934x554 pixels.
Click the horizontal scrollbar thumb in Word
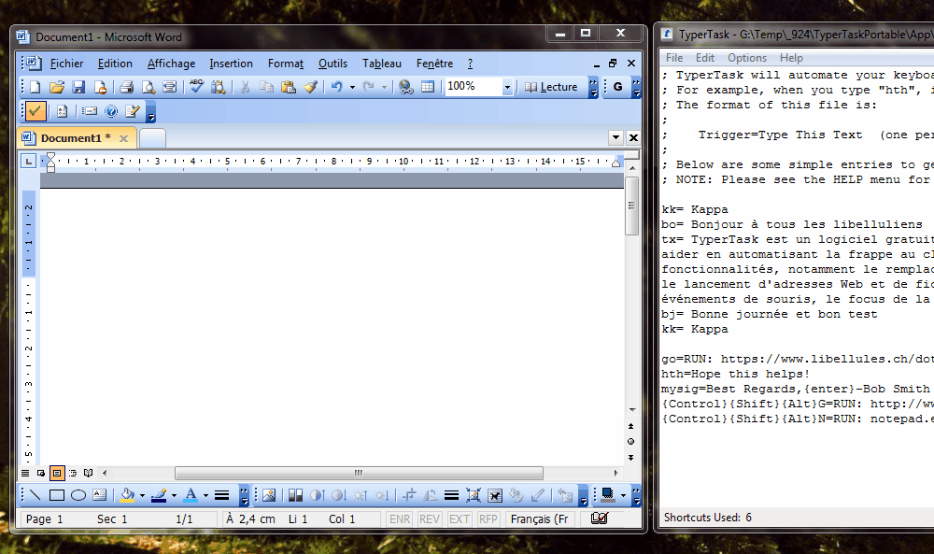[x=359, y=473]
